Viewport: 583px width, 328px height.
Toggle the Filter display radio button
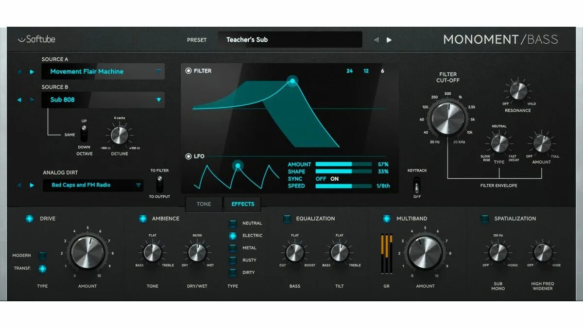click(189, 71)
